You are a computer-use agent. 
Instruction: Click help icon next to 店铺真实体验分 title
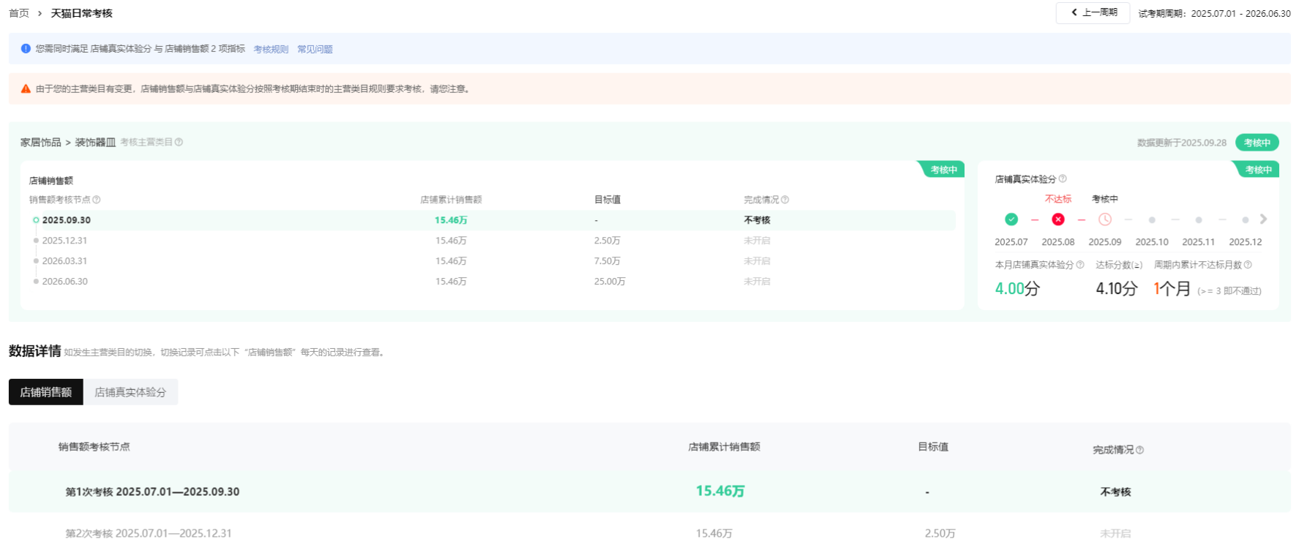(1063, 178)
